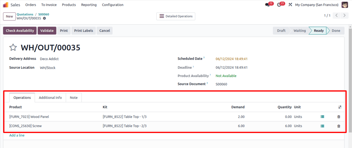
Task: Click the 1 / 1 pager counter
Action: (x=327, y=16)
